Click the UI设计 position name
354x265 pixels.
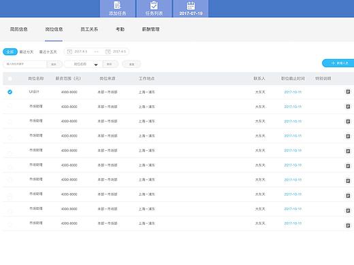point(34,92)
